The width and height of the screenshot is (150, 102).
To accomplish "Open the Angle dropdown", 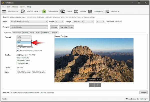I will [x=60, y=21].
